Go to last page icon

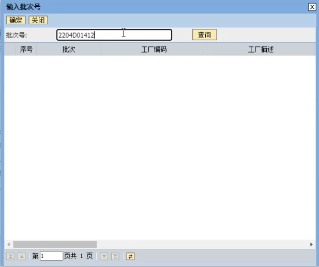click(x=115, y=256)
